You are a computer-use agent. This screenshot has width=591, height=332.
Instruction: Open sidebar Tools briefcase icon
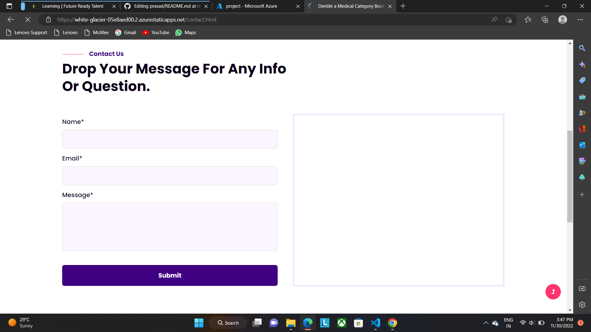(582, 97)
